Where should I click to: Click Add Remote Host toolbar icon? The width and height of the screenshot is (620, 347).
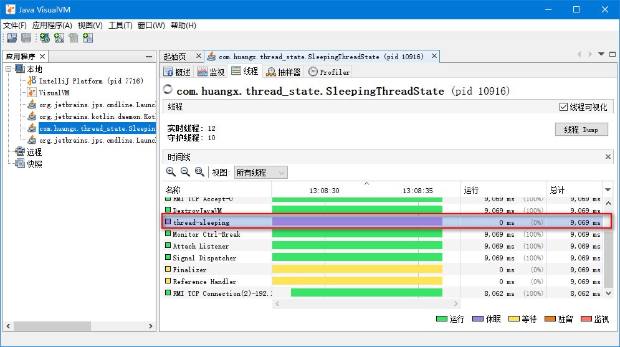coord(45,38)
